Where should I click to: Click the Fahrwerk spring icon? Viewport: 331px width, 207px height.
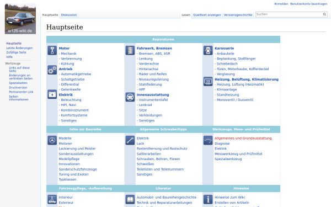coord(130,50)
